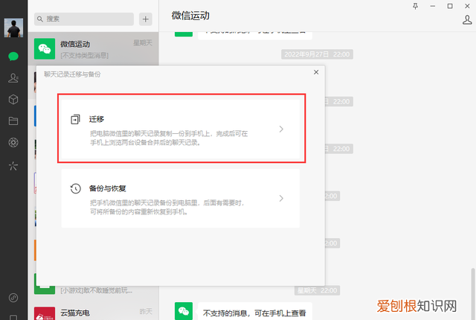Click the profile avatar picture
476x320 pixels.
[13, 28]
